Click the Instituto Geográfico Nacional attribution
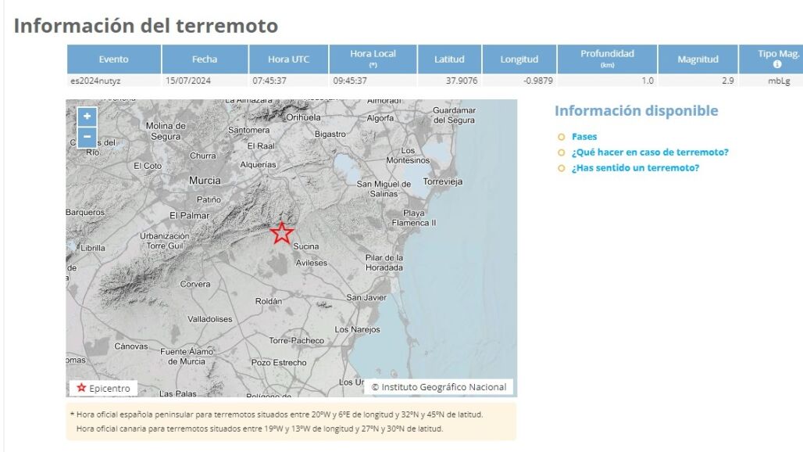 [x=438, y=387]
